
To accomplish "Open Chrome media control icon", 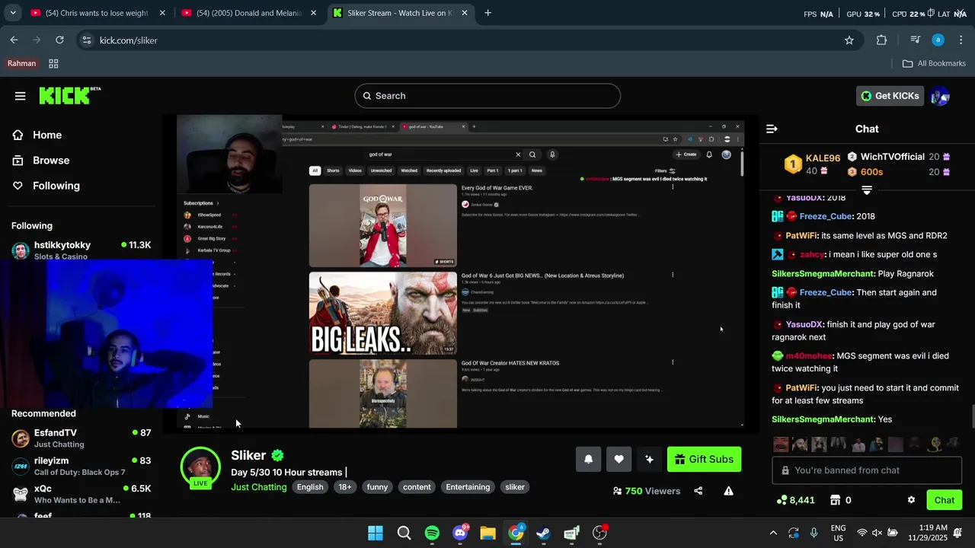I will tap(915, 40).
